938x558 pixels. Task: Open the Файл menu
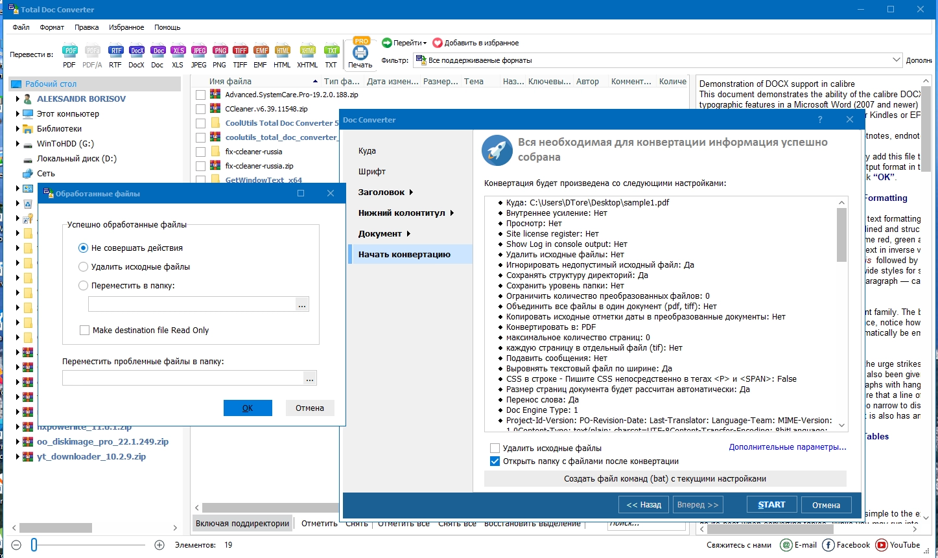point(21,27)
